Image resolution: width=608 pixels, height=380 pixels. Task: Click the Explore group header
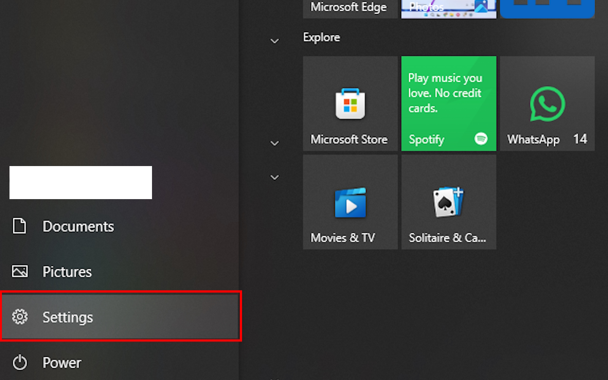point(321,37)
